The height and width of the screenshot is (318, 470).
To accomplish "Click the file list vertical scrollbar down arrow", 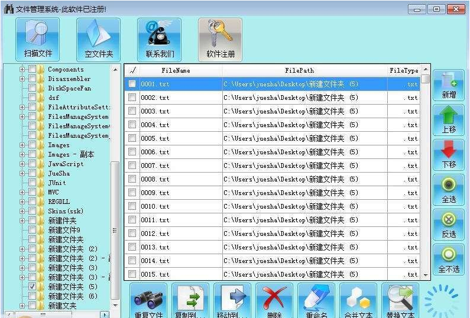I will pos(425,275).
